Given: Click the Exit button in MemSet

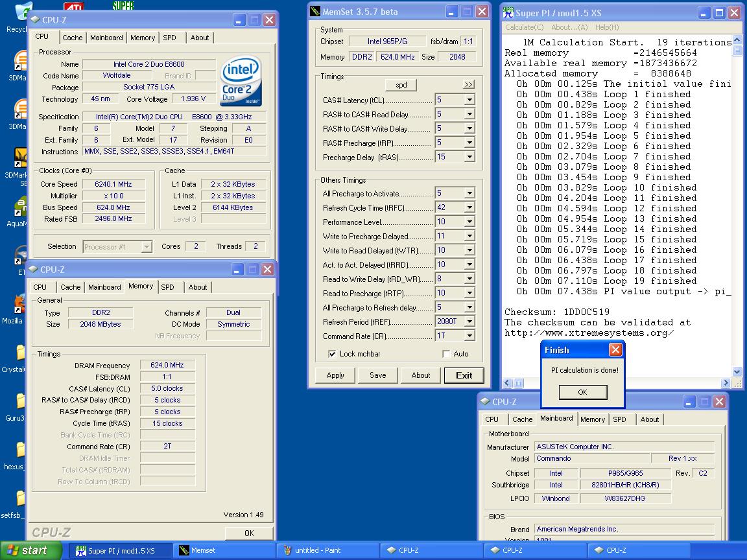Looking at the screenshot, I should point(464,375).
